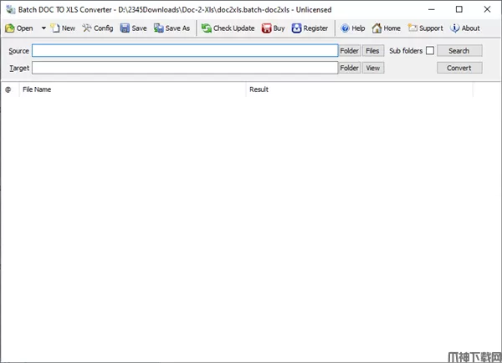Open Help from the toolbar
This screenshot has width=502, height=363.
[353, 28]
